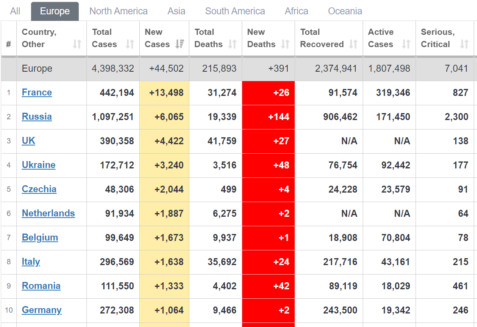
Task: Click the Active Cases sort icon
Action: pos(406,44)
